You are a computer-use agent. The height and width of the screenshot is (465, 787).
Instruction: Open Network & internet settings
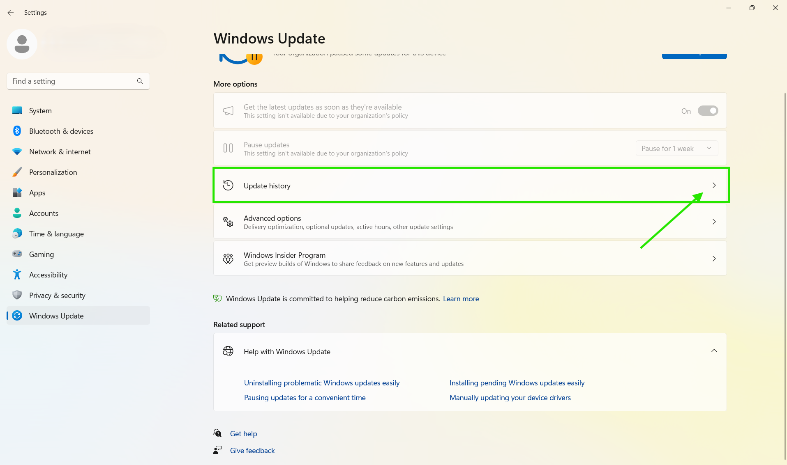tap(78, 152)
